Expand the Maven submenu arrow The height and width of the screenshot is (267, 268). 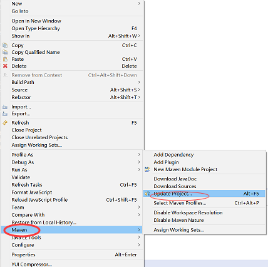pos(139,230)
